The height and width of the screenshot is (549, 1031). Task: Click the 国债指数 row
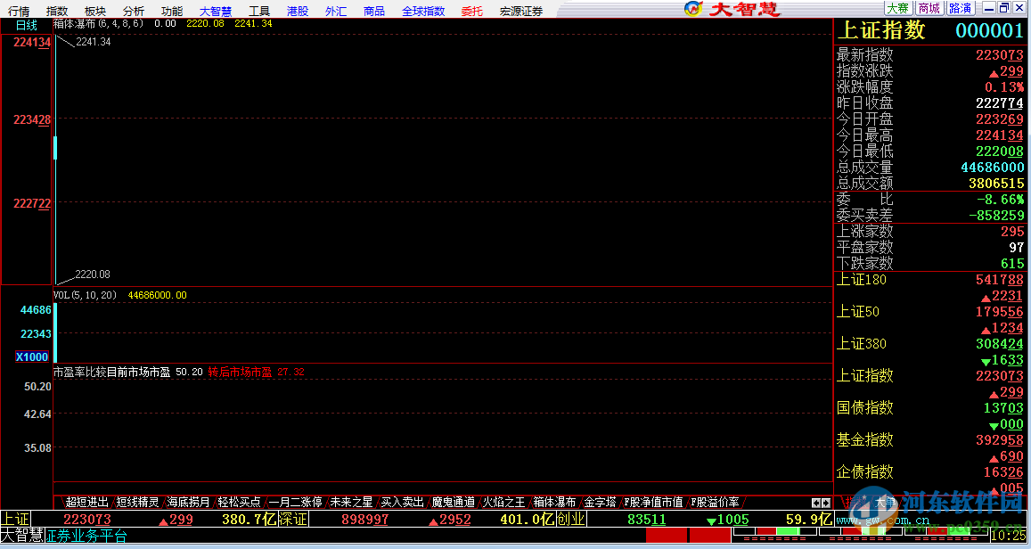(929, 415)
